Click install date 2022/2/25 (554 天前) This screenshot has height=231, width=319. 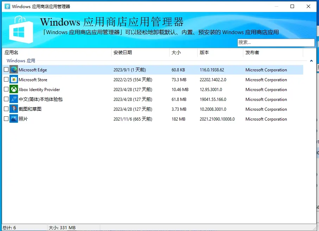(x=133, y=80)
